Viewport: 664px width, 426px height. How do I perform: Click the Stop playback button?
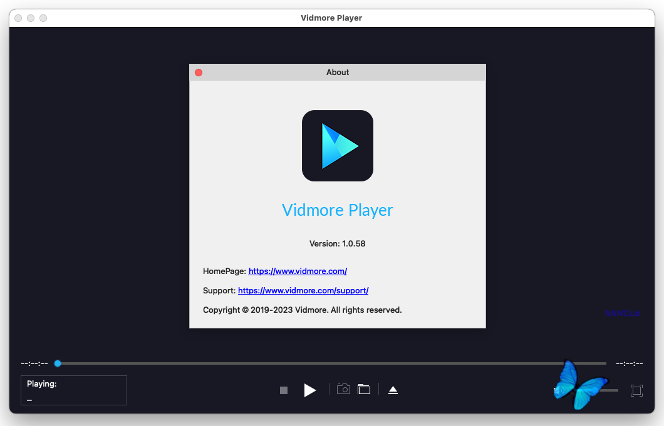[284, 390]
